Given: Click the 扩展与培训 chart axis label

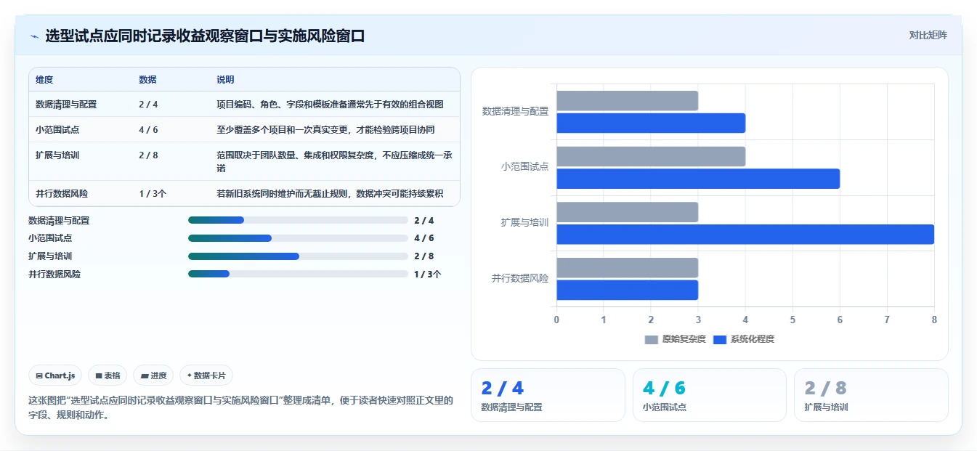Looking at the screenshot, I should [x=524, y=222].
